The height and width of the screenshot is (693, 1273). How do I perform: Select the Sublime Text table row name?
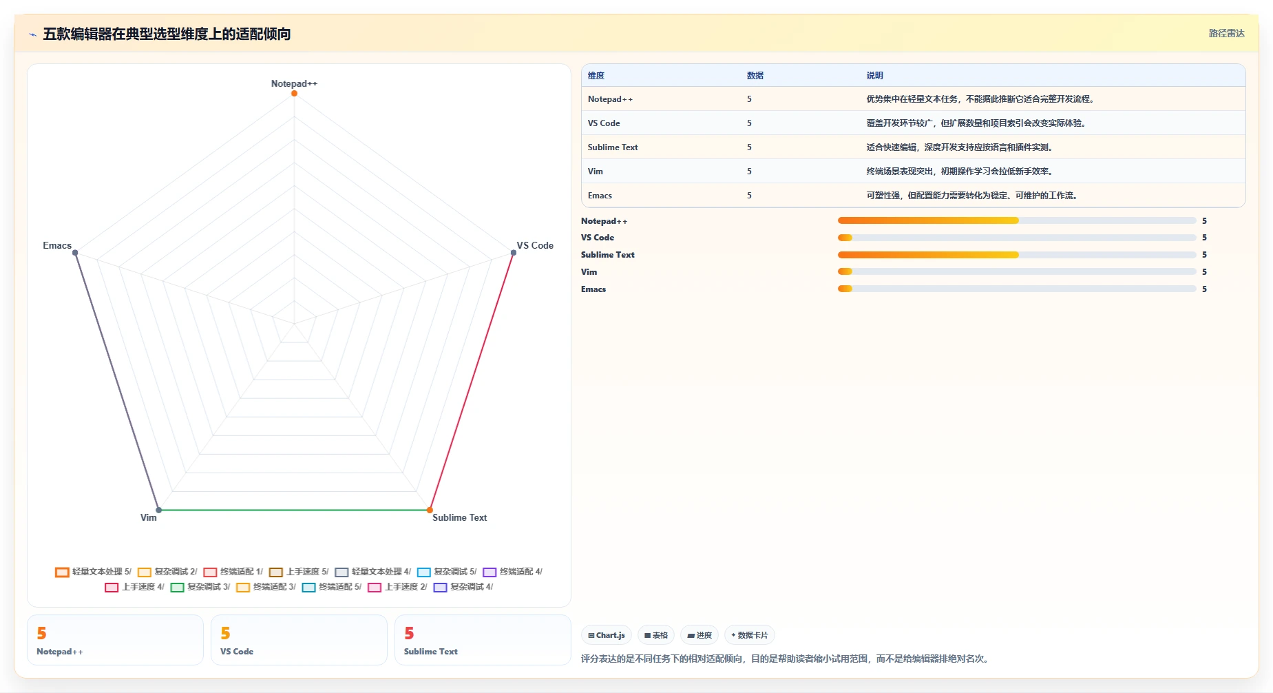coord(613,147)
